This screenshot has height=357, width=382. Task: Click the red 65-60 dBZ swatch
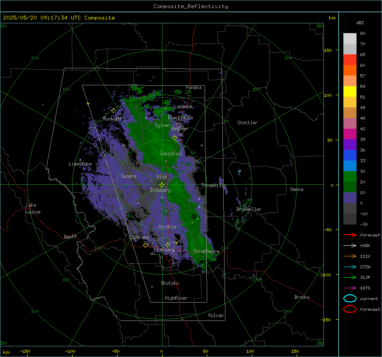[x=350, y=60]
